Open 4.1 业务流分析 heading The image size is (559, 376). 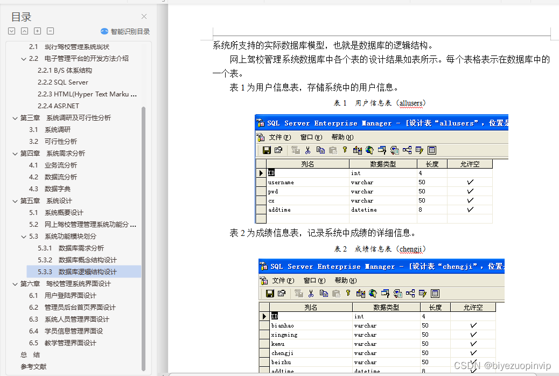pos(53,165)
